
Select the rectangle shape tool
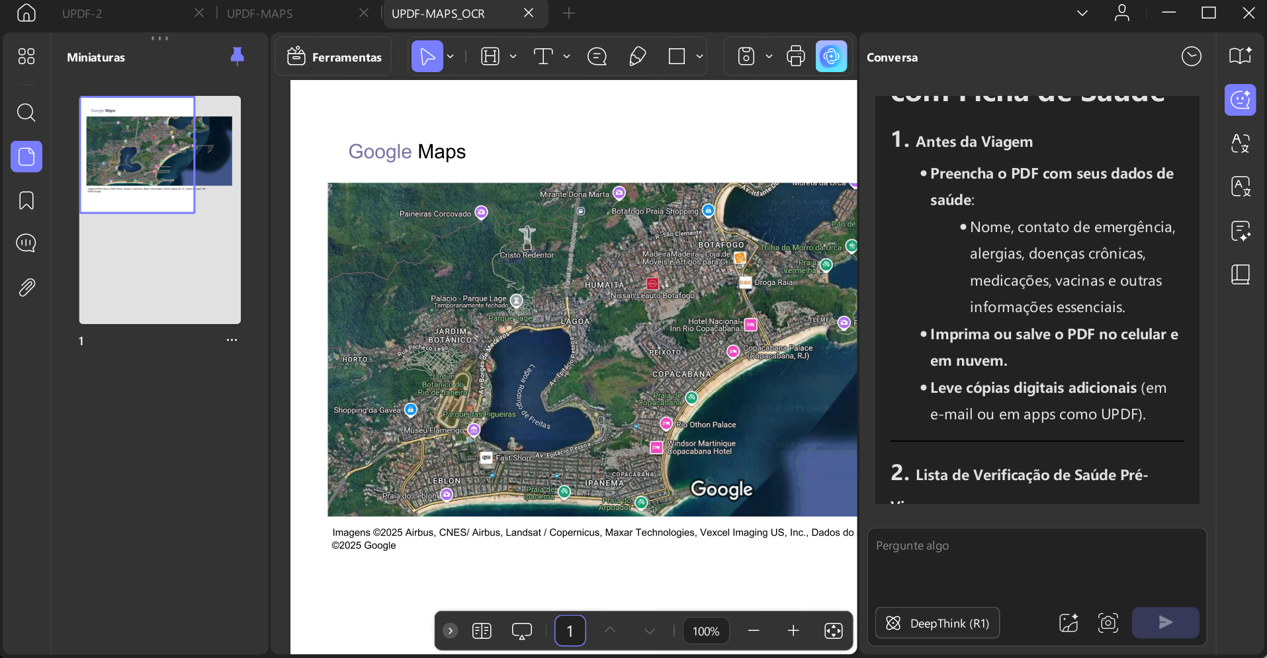click(x=677, y=57)
